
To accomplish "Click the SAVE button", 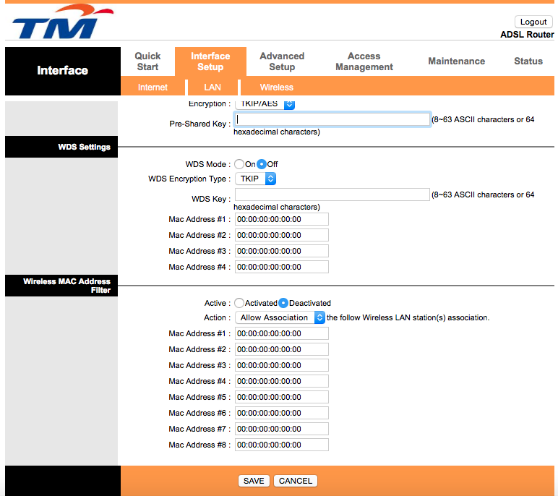I will 254,481.
